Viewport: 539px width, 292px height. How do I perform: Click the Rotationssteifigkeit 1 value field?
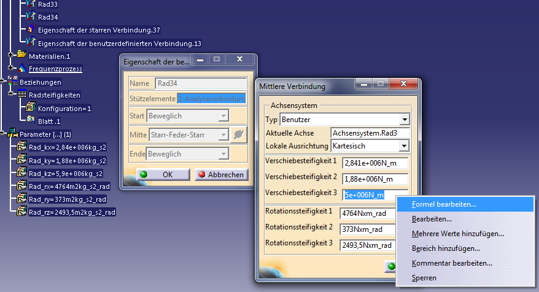click(368, 213)
